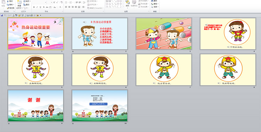Click the Format Painter (格式刷) button
The height and width of the screenshot is (132, 261).
click(11, 8)
